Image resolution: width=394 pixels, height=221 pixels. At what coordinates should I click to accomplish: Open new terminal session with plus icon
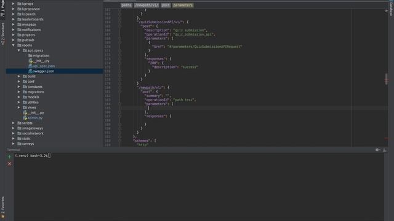[10, 157]
